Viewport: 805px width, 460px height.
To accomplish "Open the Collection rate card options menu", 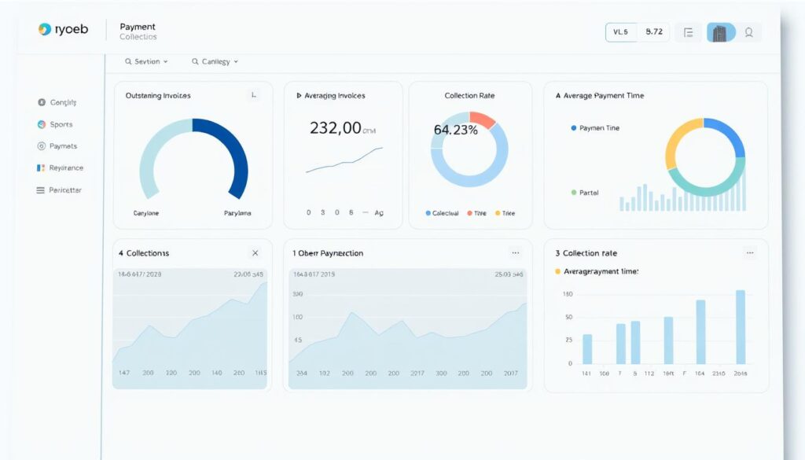I will point(750,253).
